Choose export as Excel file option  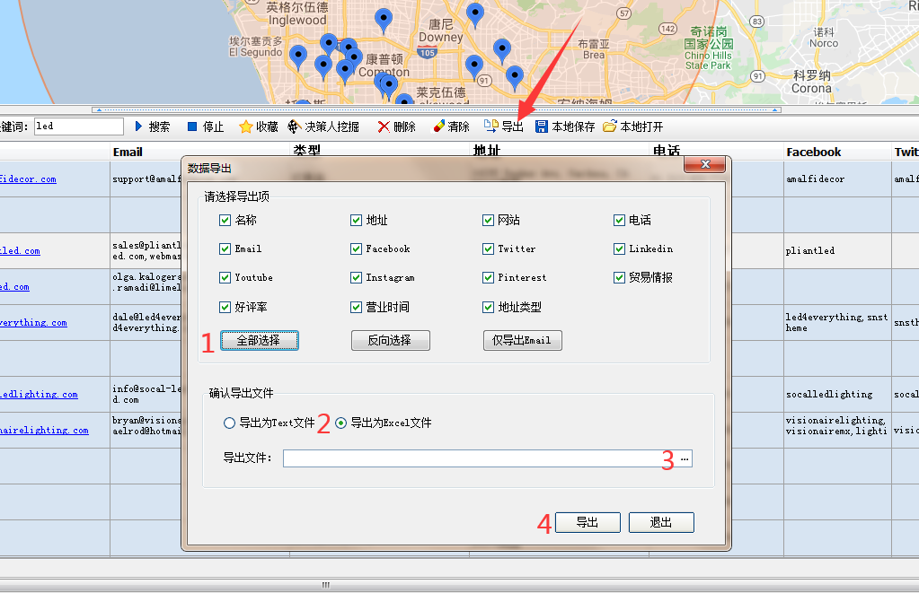(x=341, y=423)
